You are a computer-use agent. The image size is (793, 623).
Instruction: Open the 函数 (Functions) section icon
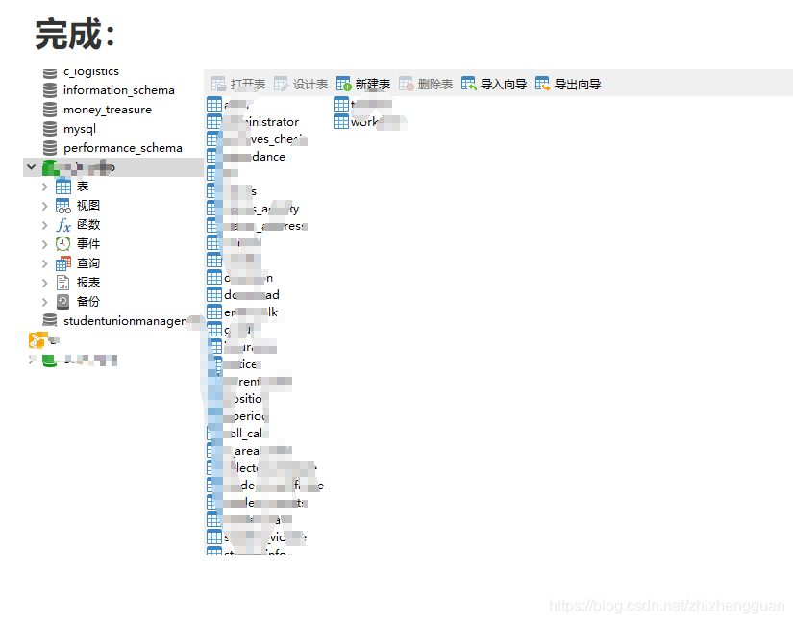(x=65, y=224)
